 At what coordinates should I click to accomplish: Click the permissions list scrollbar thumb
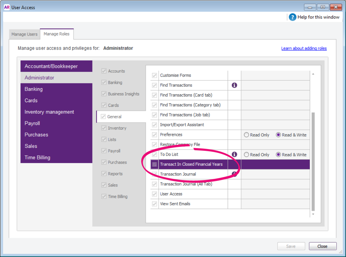point(313,161)
